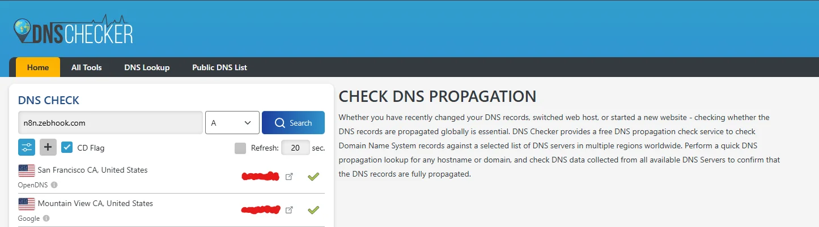
Task: Open the DNS settings sliders icon
Action: tap(27, 147)
